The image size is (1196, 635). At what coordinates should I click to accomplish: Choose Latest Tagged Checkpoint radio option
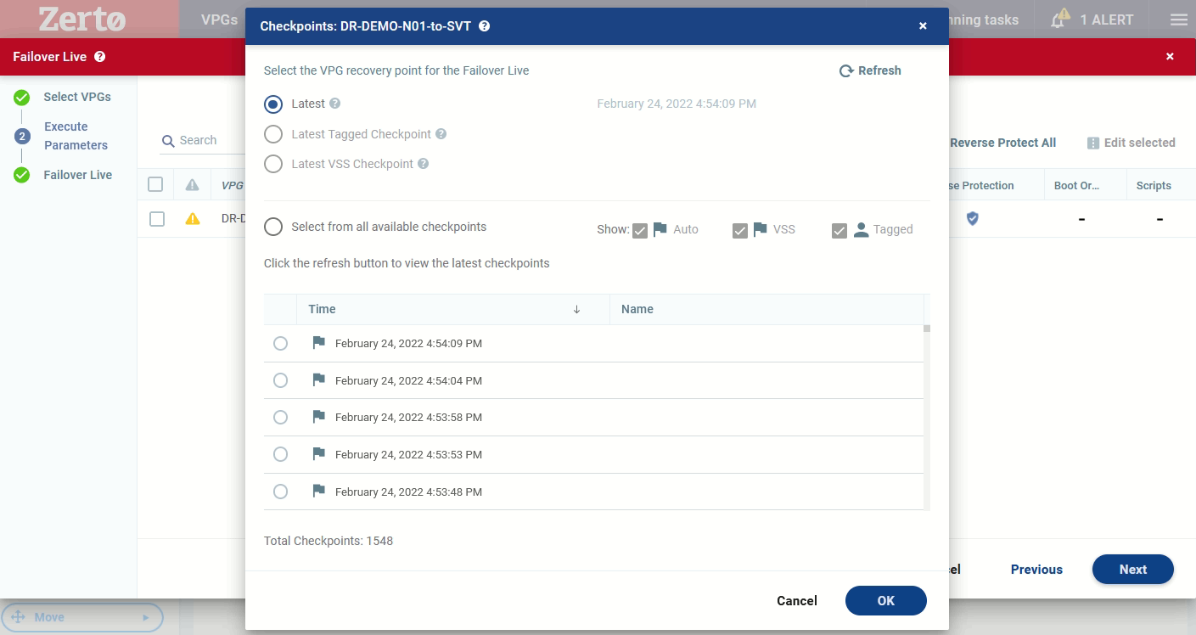[273, 134]
